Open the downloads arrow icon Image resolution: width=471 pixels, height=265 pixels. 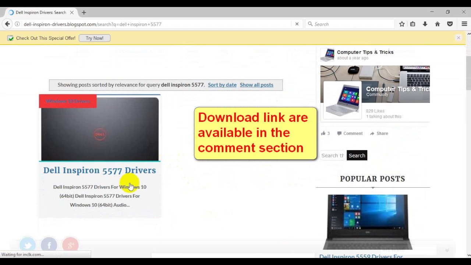pos(425,24)
